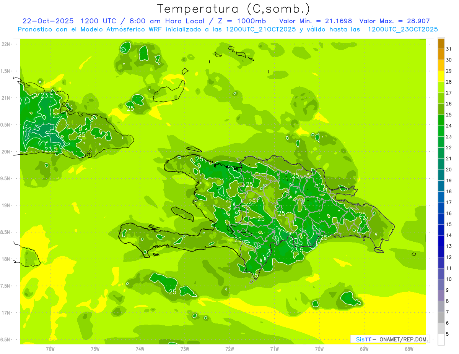Viewport: 459px width, 354px height.
Task: Pick the yellow swatch between 28 and 29
Action: 441,76
